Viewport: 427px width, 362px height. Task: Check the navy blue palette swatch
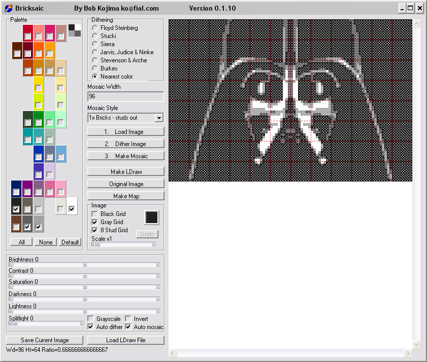(16, 192)
